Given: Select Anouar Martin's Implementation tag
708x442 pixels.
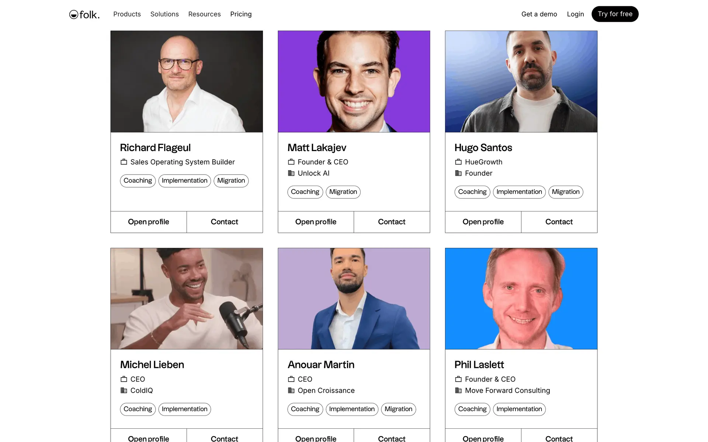Looking at the screenshot, I should point(352,409).
